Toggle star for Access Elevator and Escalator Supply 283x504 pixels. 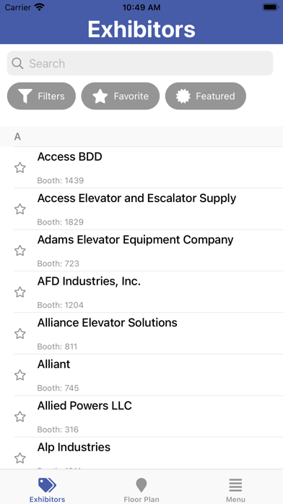[20, 209]
